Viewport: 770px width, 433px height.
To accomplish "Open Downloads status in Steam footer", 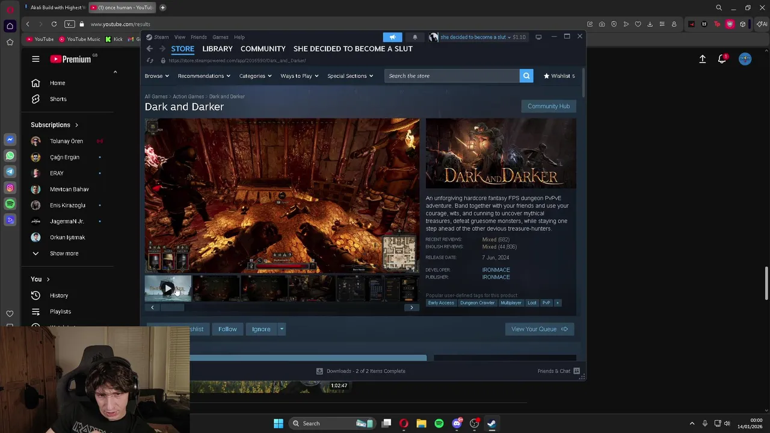I will tap(361, 371).
